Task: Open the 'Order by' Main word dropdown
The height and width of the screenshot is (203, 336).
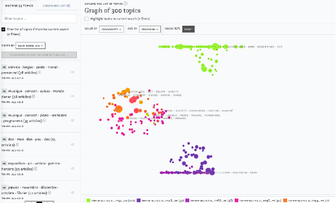Action: coord(30,45)
